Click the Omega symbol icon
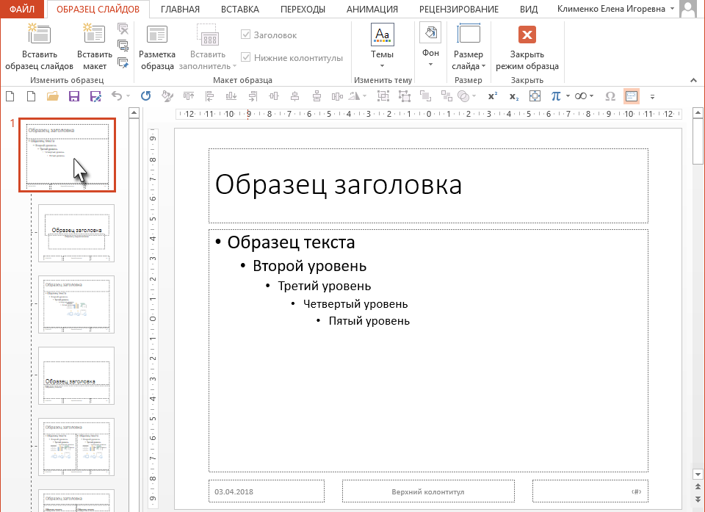 pos(610,95)
